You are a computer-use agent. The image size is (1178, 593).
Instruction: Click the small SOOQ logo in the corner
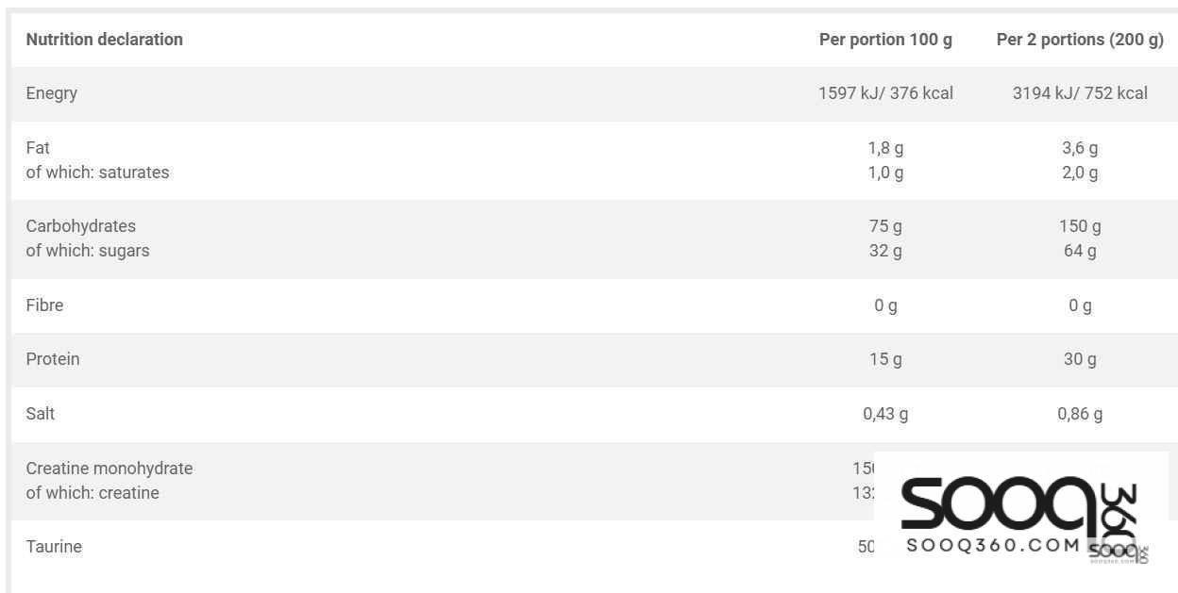(x=1117, y=552)
